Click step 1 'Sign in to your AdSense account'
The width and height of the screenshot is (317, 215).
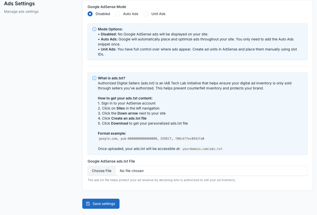tap(127, 103)
